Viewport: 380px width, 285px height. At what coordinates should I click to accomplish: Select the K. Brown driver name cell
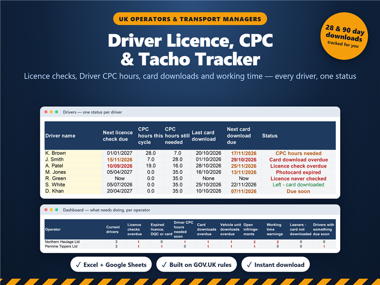[x=73, y=153]
